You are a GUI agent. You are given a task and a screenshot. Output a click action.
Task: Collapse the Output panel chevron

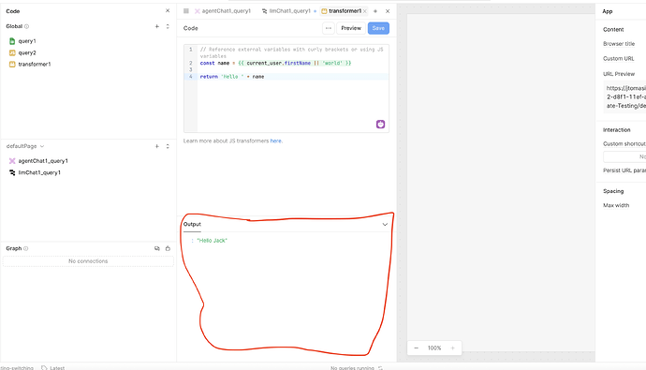point(385,225)
